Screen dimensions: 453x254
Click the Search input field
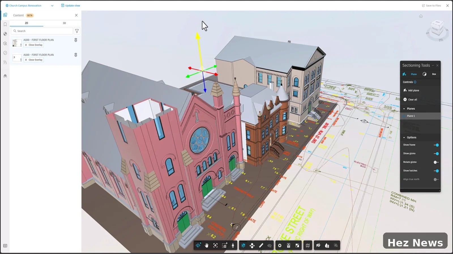42,31
